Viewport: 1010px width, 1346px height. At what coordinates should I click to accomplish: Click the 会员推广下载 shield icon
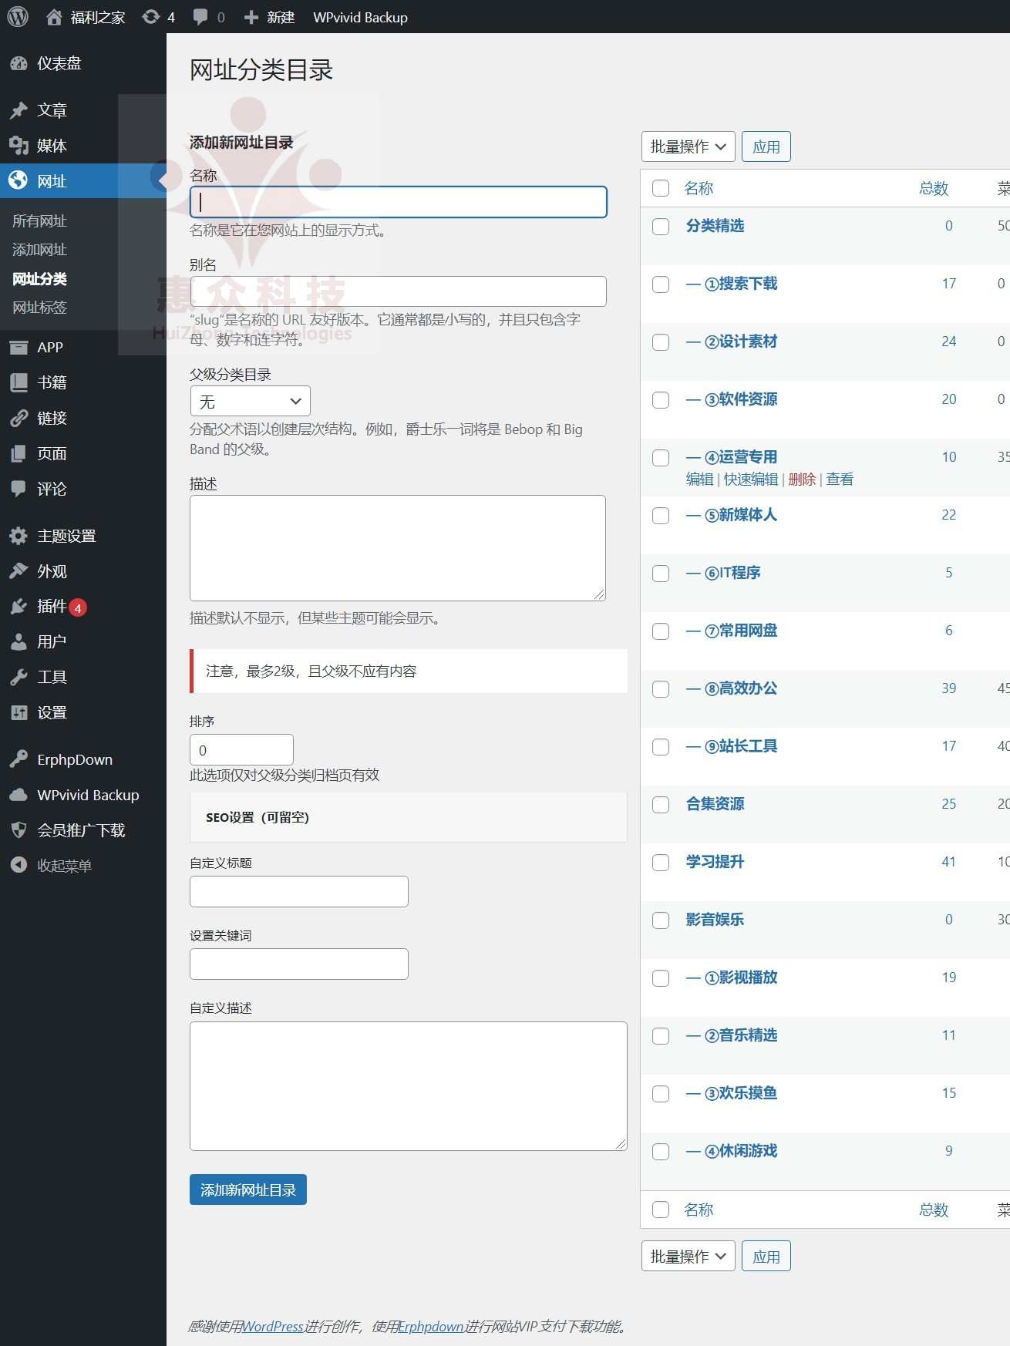coord(19,830)
